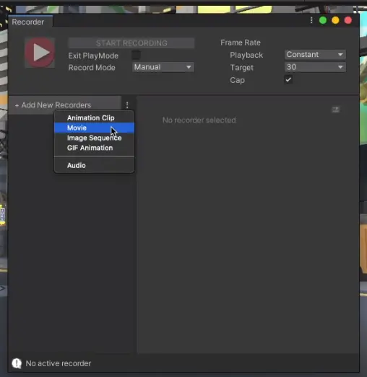Click the preset icon in recorder panel
The width and height of the screenshot is (367, 377).
coord(336,110)
